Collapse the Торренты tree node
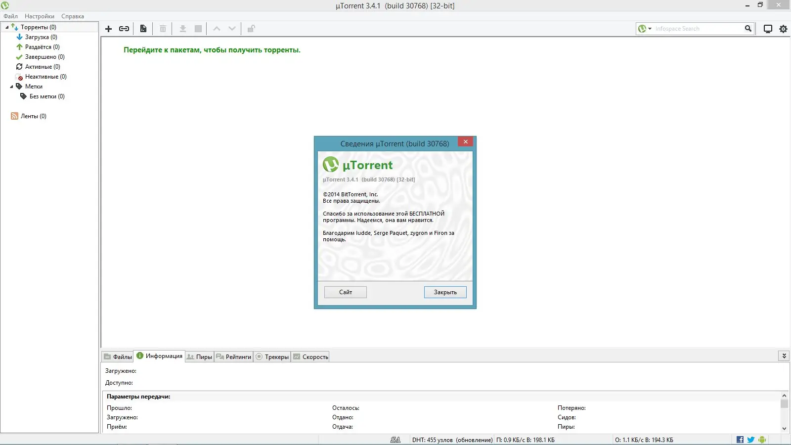Screen dimensions: 791x445 [x=7, y=27]
